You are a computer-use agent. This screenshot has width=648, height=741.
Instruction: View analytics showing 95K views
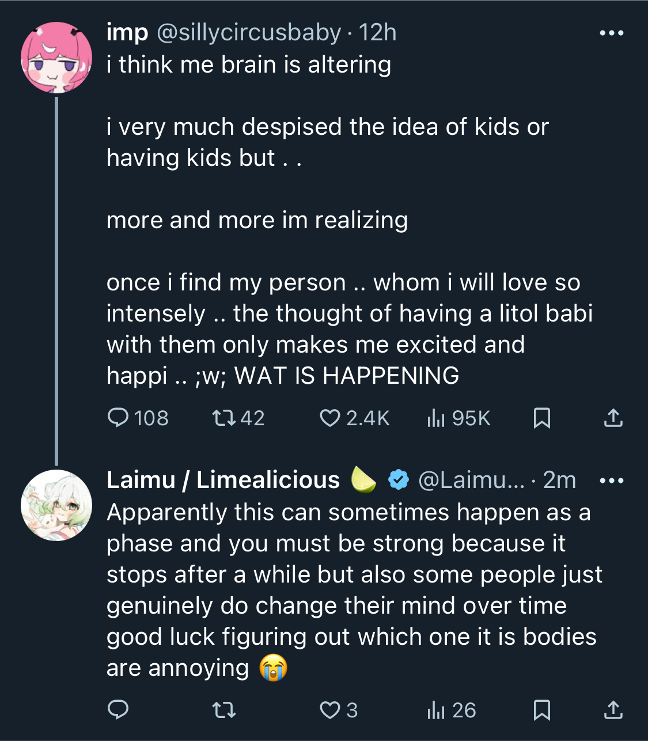[x=436, y=418]
